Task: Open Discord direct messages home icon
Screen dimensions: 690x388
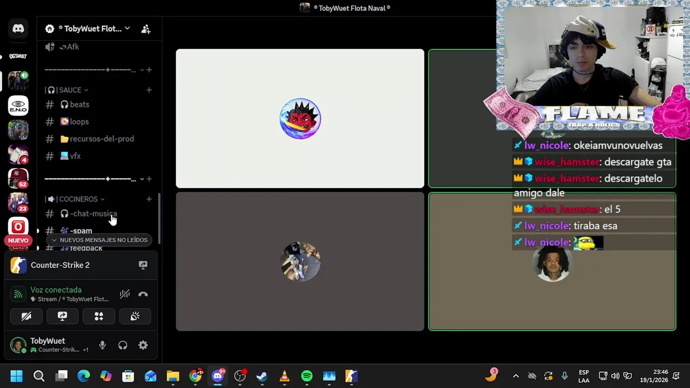Action: tap(18, 29)
